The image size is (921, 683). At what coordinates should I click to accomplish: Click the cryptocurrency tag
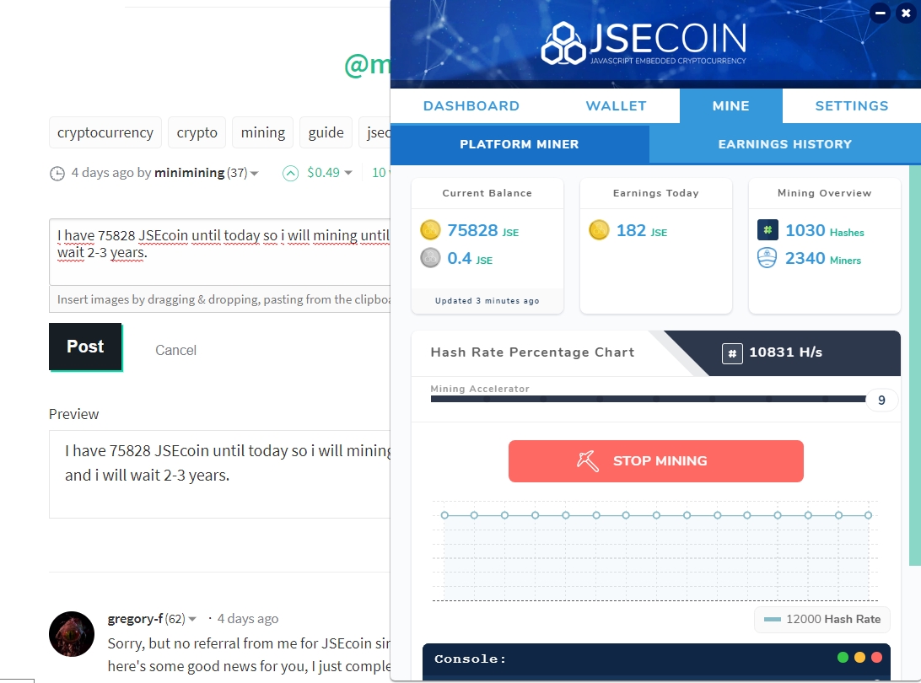[105, 132]
